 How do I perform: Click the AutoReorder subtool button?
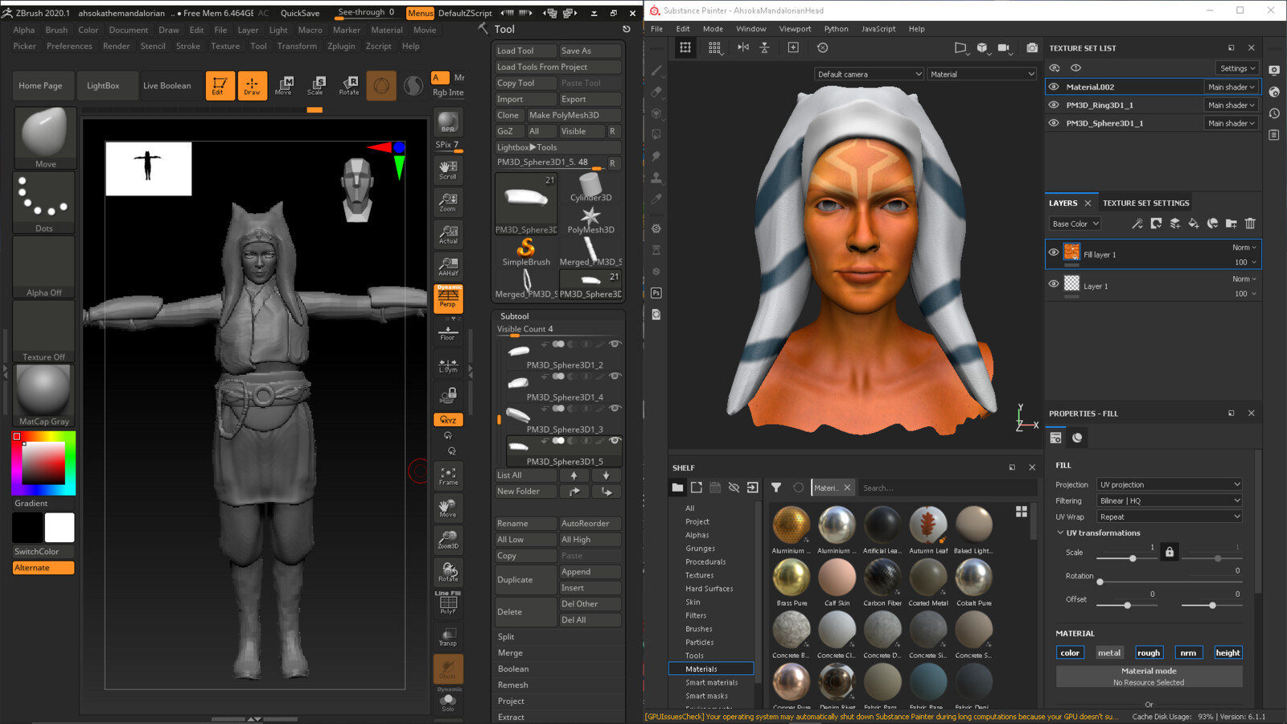point(590,524)
